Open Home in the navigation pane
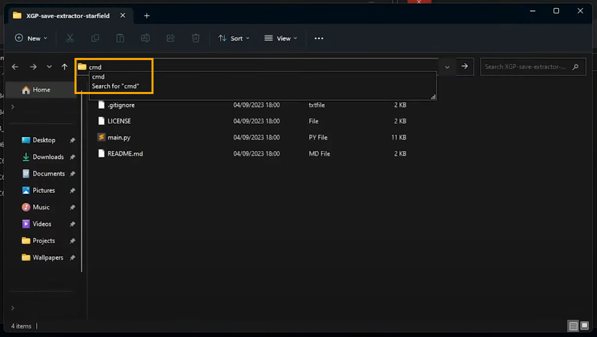The image size is (597, 337). [x=41, y=90]
